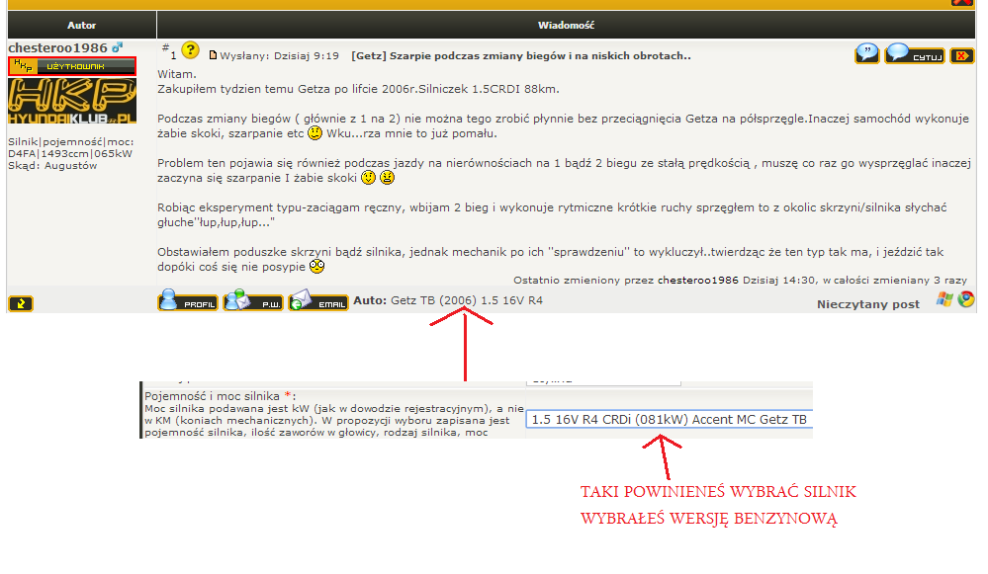Click the Chrome browser icon

pos(966,299)
